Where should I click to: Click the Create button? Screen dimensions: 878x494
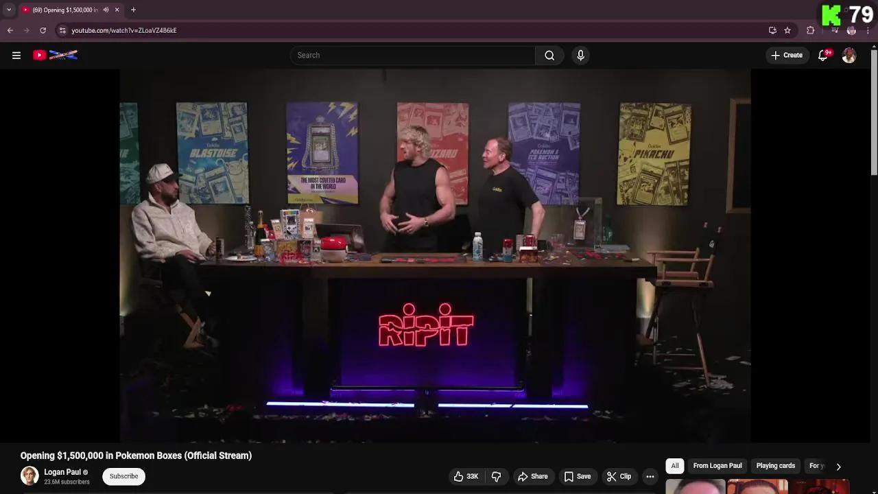(x=787, y=56)
